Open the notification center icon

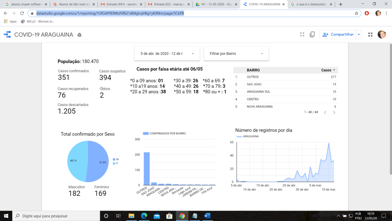384,216
